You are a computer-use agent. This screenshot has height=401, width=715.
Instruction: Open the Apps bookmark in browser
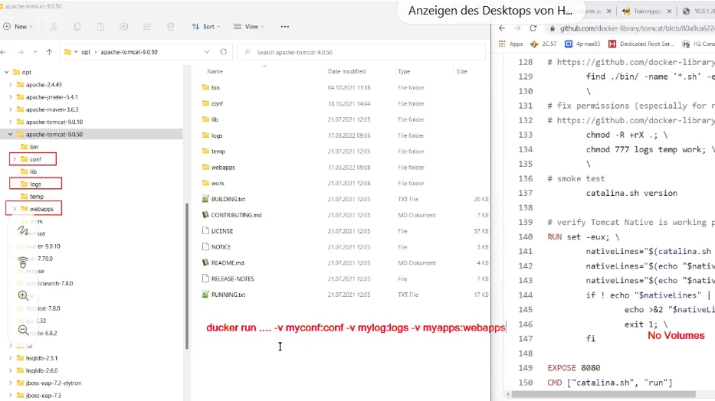(510, 44)
